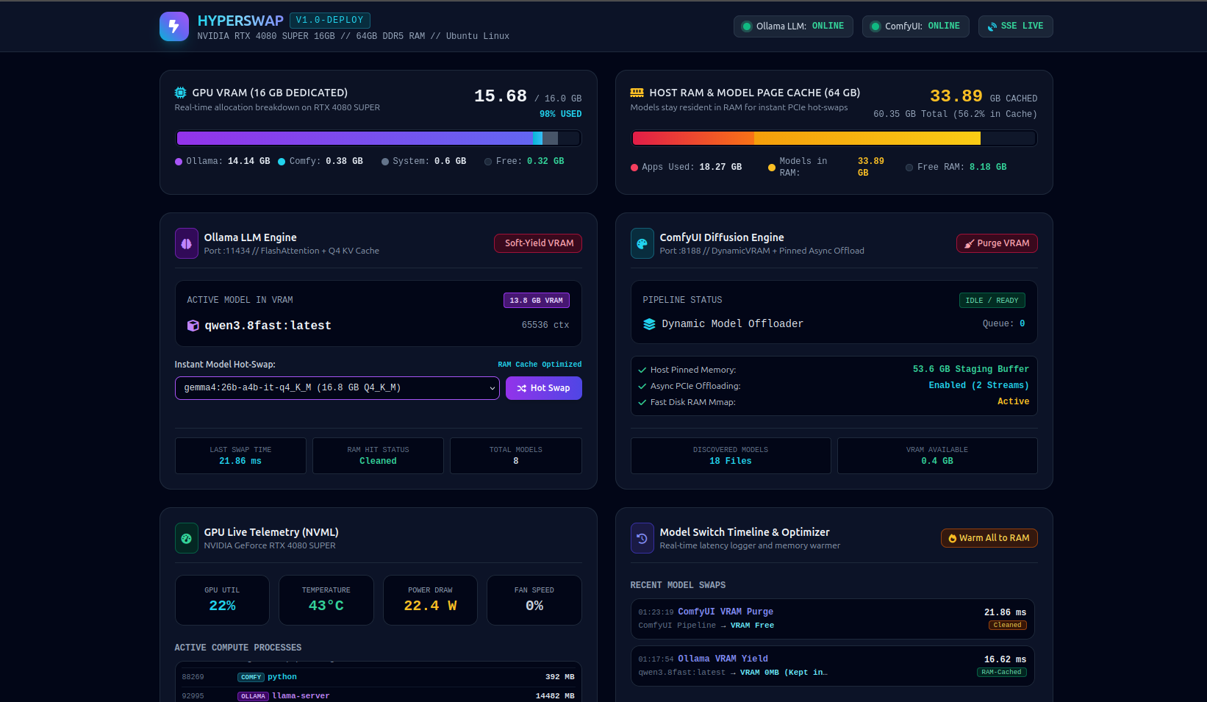The image size is (1207, 702).
Task: Click the ComfyUI online status dot
Action: tap(875, 26)
